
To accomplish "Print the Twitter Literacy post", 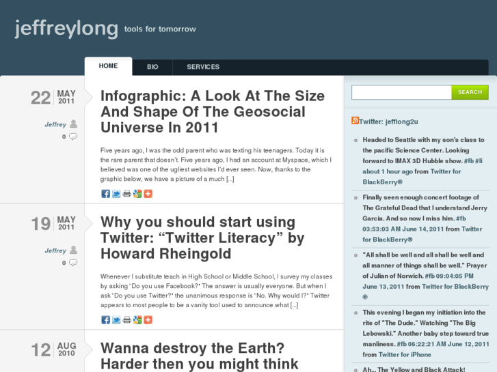I will click(126, 319).
